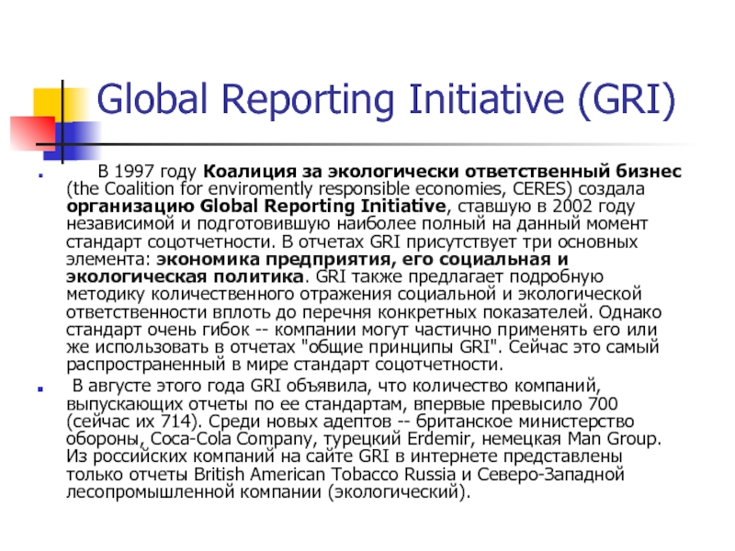Viewport: 735px width, 551px height.
Task: Click the text "британское министерство"
Action: 525,422
